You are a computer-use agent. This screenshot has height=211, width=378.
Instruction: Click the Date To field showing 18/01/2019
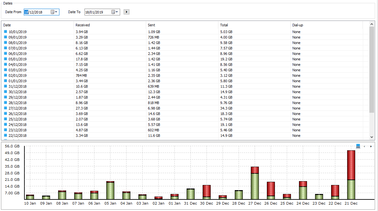(102, 12)
